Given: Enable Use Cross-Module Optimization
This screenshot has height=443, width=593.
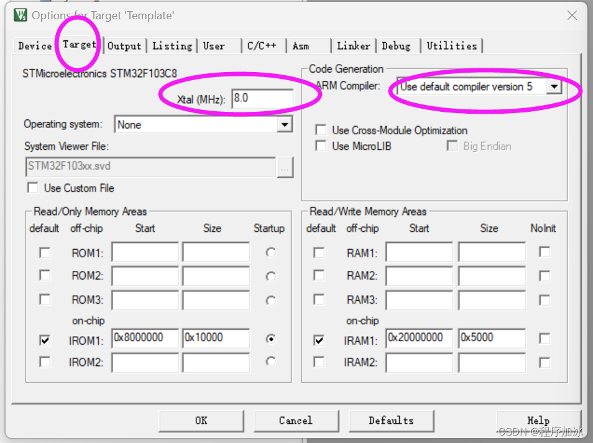Looking at the screenshot, I should click(321, 130).
